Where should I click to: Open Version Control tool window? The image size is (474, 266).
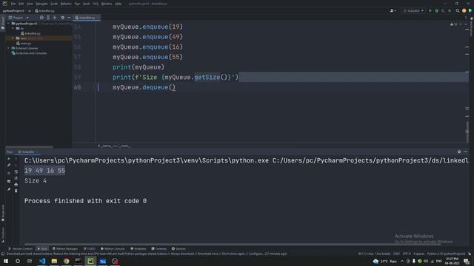(x=20, y=249)
